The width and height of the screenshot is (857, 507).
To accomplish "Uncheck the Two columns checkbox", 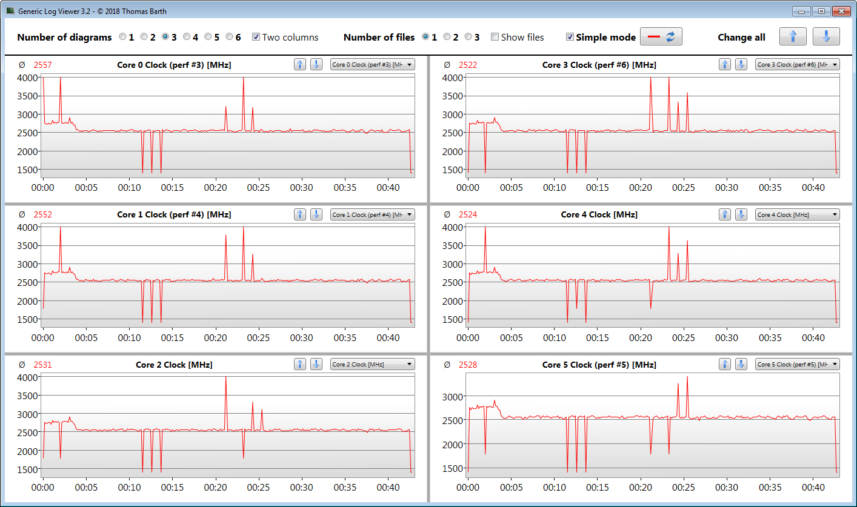I will click(x=256, y=37).
